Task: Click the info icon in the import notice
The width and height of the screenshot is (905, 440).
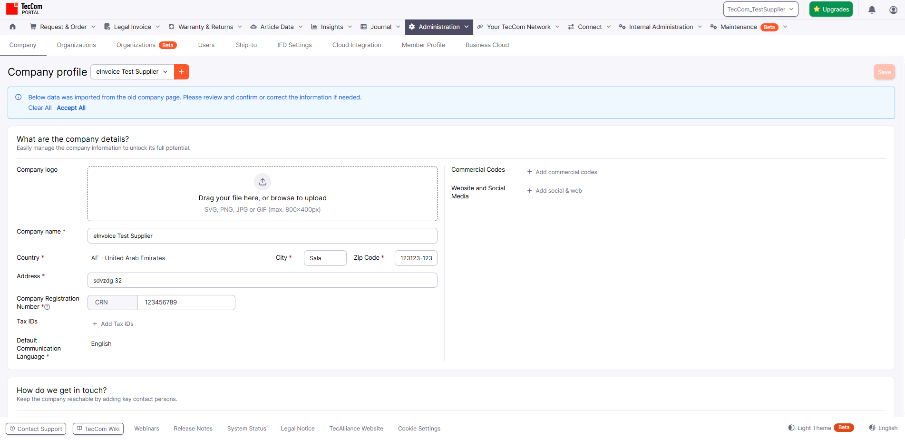Action: (x=19, y=97)
